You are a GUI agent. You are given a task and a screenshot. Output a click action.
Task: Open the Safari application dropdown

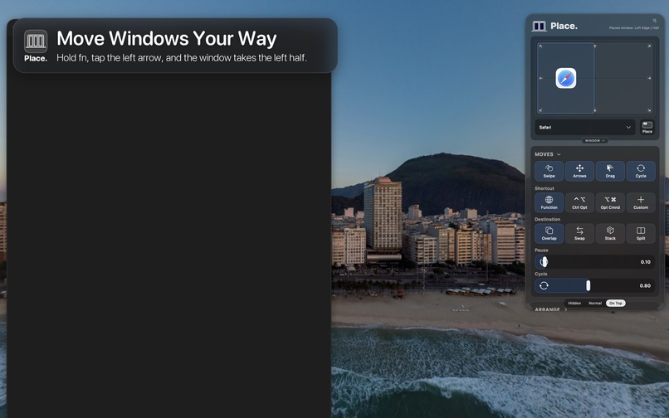[585, 128]
